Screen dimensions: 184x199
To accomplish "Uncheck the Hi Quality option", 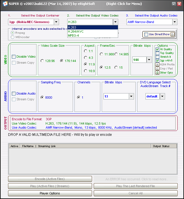I will [157, 49].
